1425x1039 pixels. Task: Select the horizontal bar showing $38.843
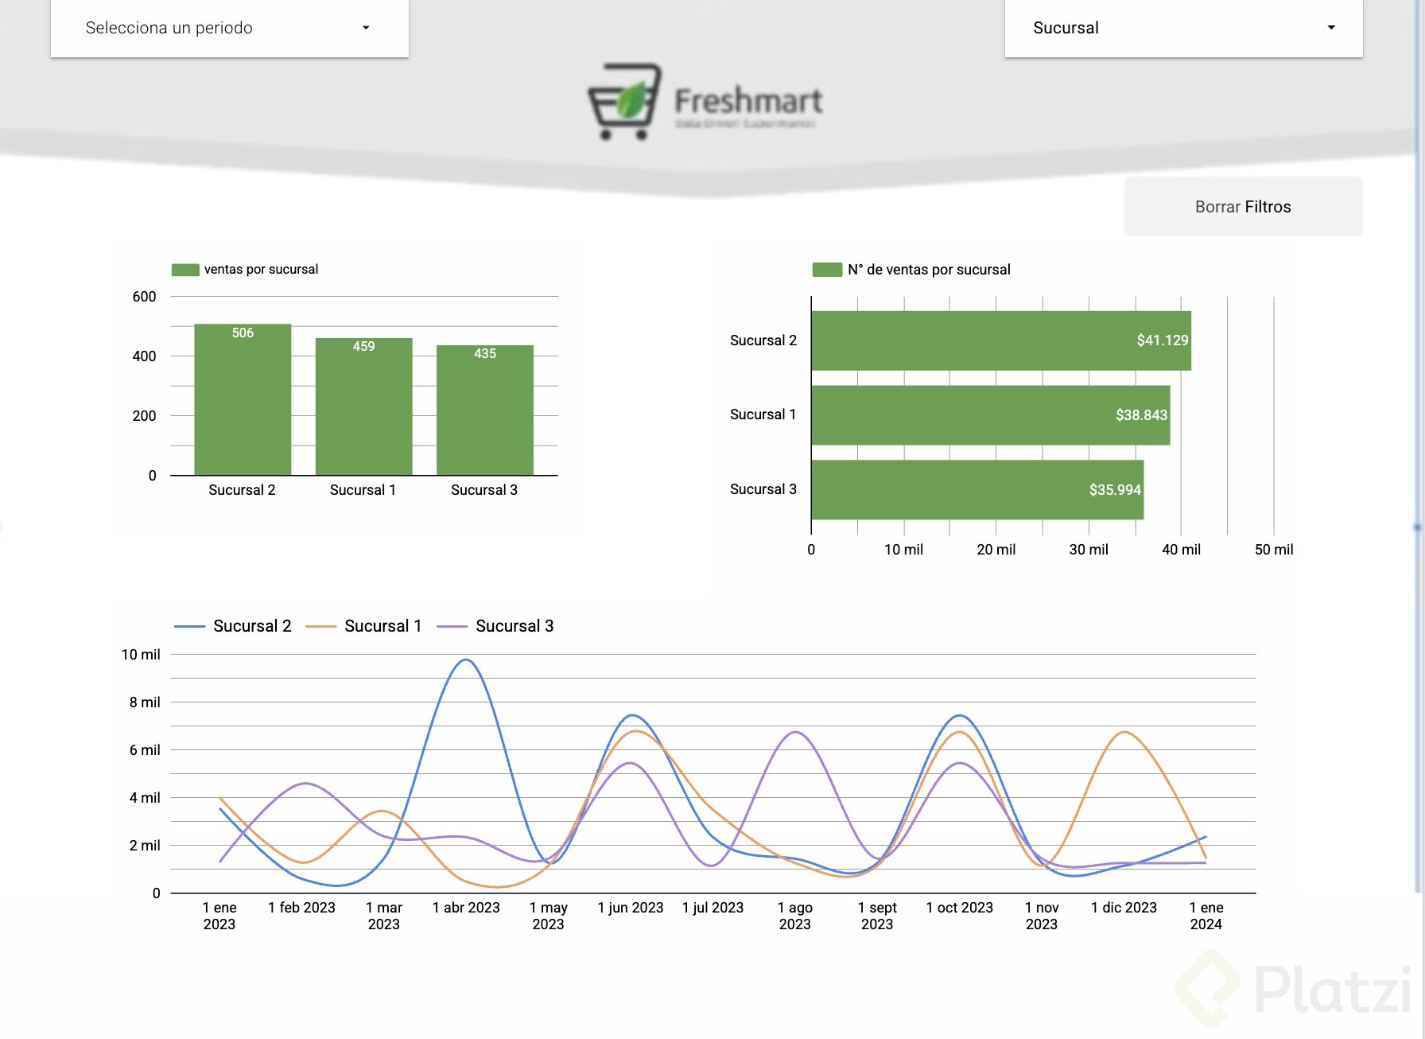click(991, 415)
